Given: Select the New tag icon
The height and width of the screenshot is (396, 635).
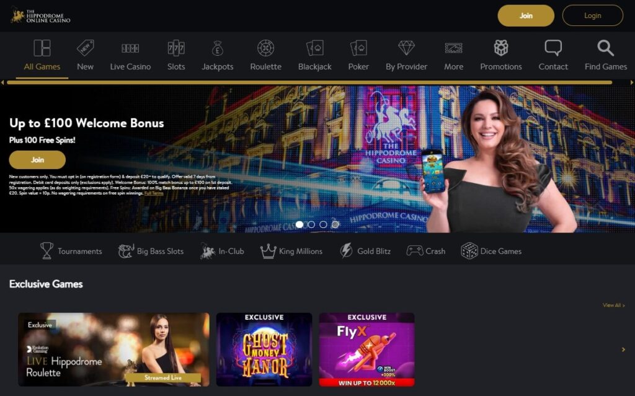Looking at the screenshot, I should [85, 48].
